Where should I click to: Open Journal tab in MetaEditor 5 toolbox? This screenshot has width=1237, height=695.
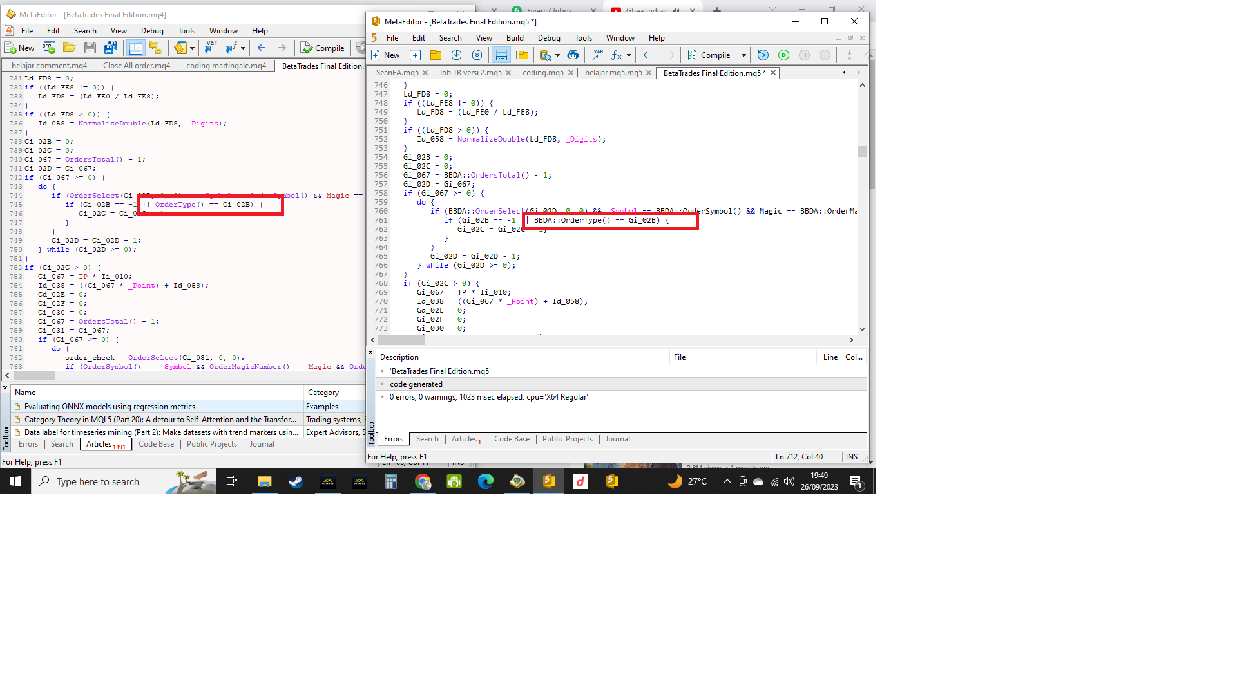click(617, 439)
